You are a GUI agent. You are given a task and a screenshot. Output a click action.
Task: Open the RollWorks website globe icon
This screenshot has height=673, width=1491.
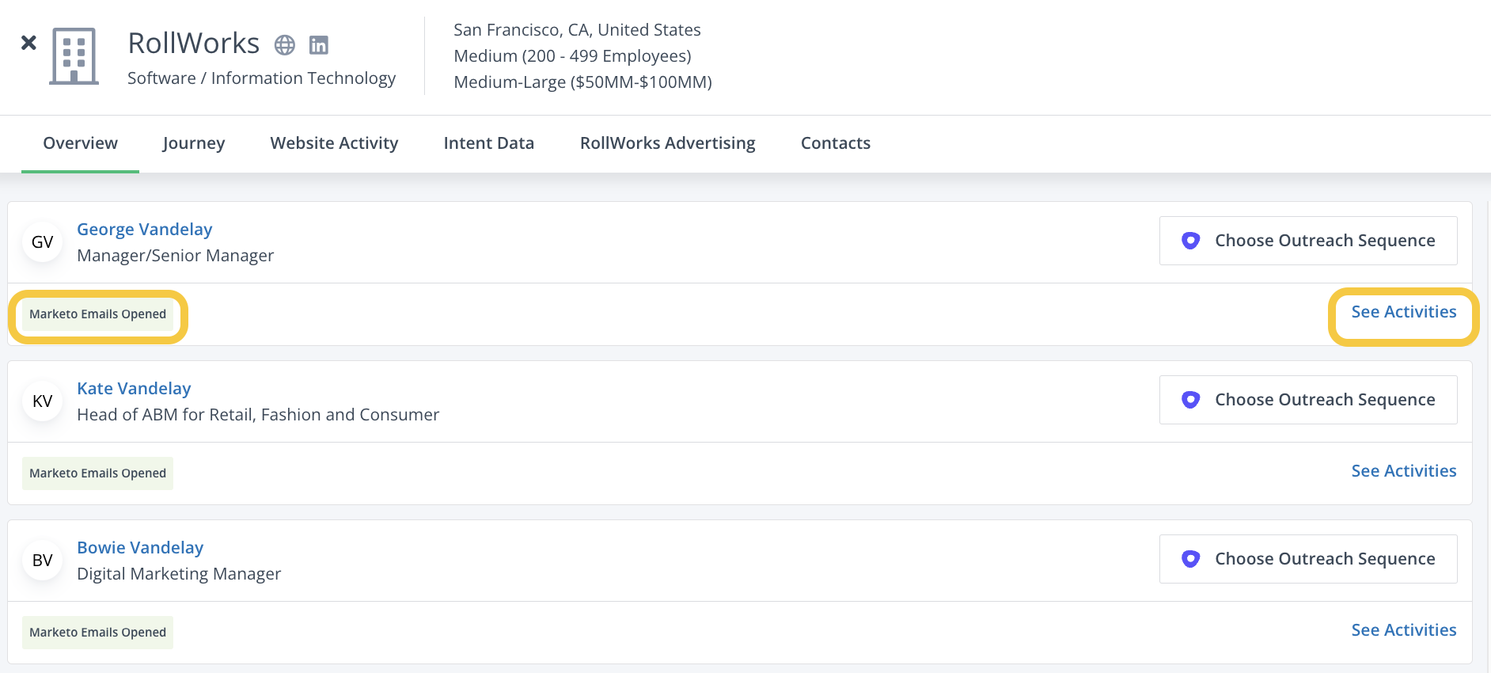[285, 45]
